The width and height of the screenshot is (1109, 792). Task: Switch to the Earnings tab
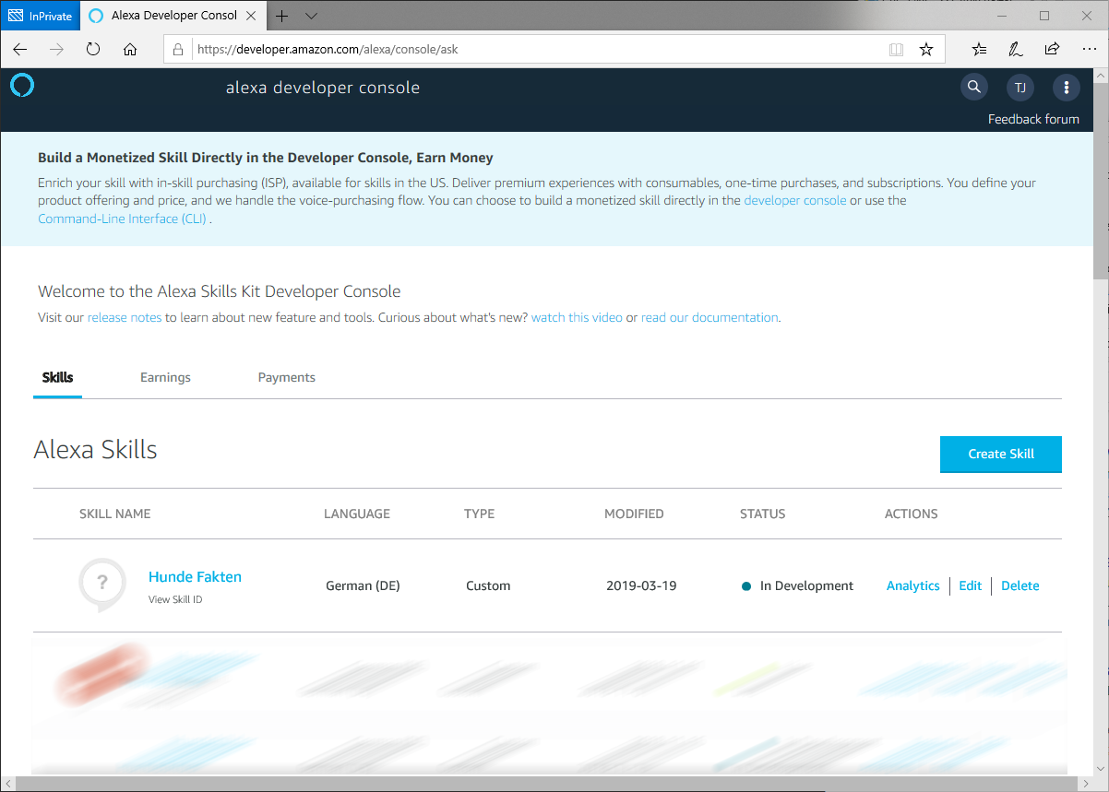165,377
